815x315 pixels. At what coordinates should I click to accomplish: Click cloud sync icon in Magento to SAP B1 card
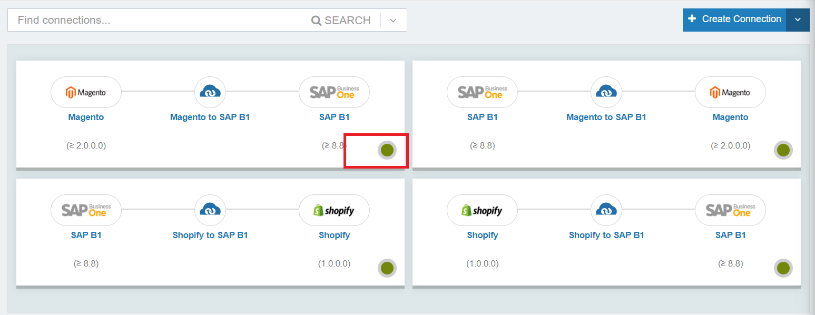coord(210,92)
